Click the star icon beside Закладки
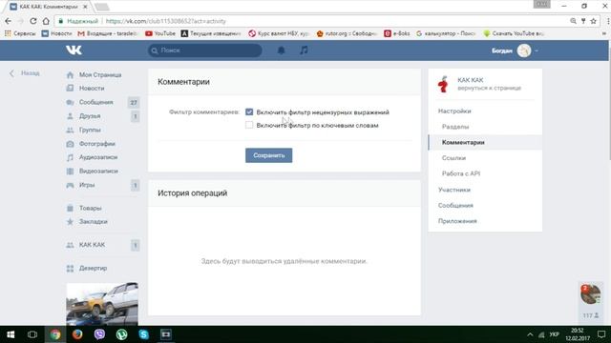This screenshot has height=343, width=611. [70, 222]
